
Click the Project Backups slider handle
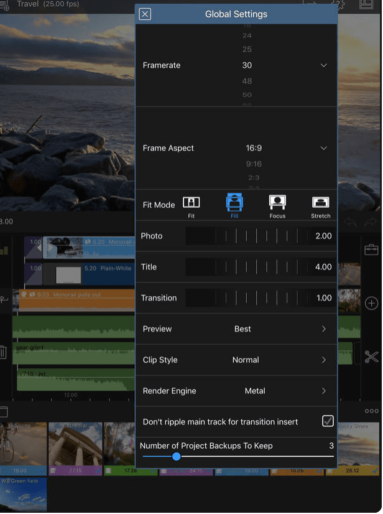click(x=177, y=457)
